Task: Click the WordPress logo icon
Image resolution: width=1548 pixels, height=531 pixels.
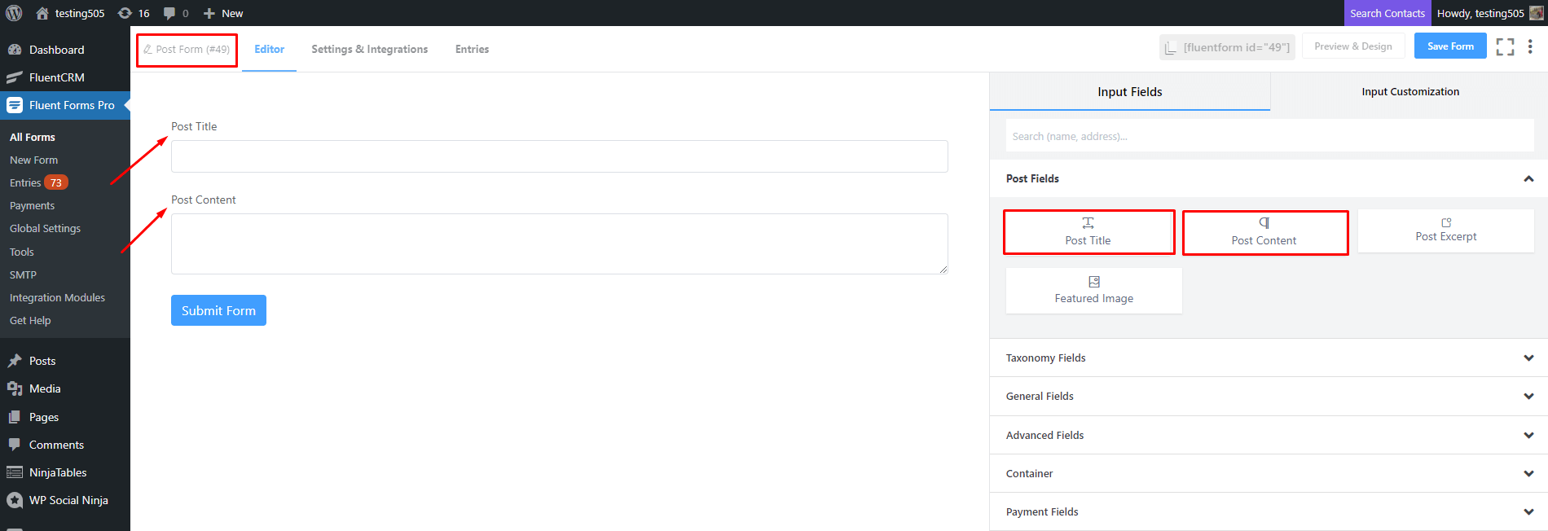Action: (14, 13)
